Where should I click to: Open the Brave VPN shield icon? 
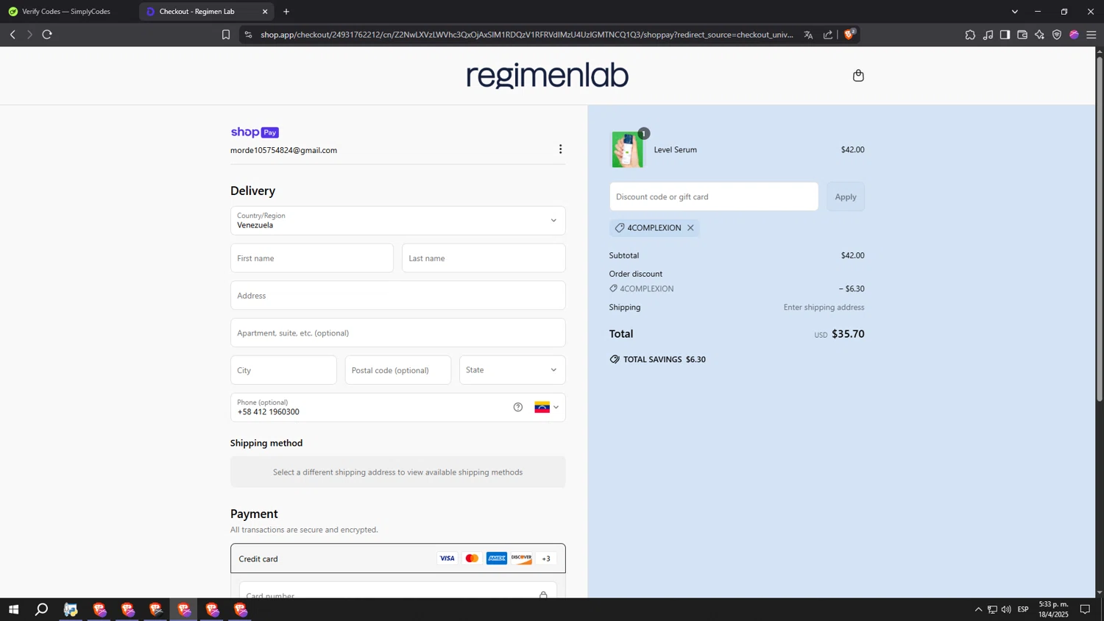1057,35
